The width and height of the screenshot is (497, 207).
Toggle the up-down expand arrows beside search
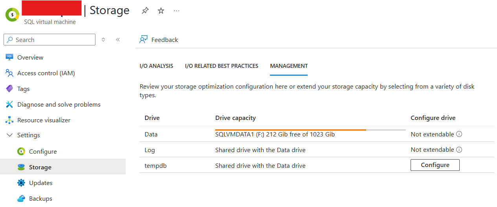click(103, 40)
